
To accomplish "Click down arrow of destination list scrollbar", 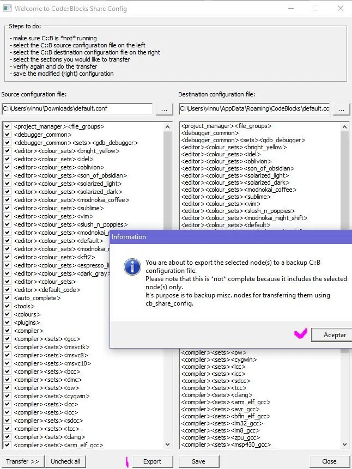I will click(x=344, y=444).
